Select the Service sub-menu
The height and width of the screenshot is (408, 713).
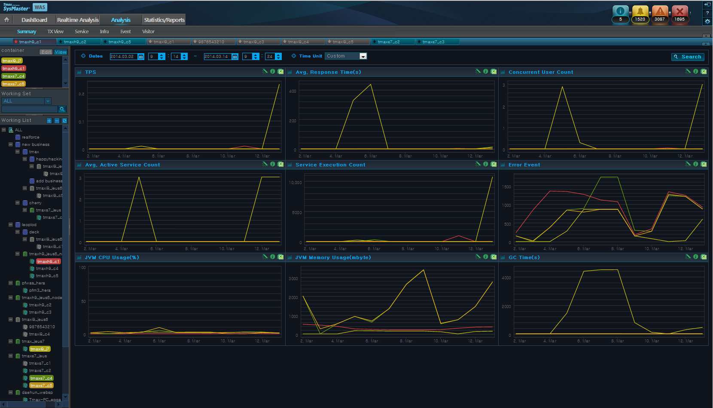click(x=82, y=32)
